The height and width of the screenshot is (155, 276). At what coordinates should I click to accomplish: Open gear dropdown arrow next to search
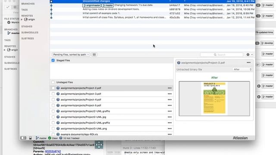pos(252,55)
